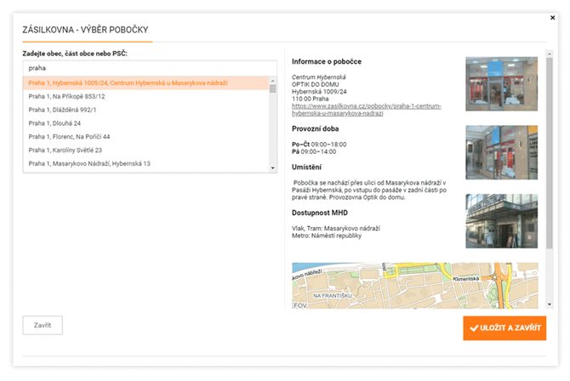
Task: Close the dialog with the X icon
Action: pos(552,18)
